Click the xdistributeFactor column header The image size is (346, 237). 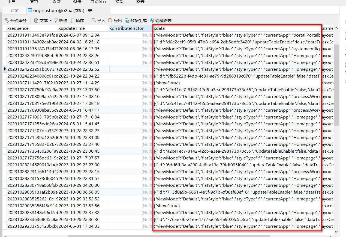(131, 28)
